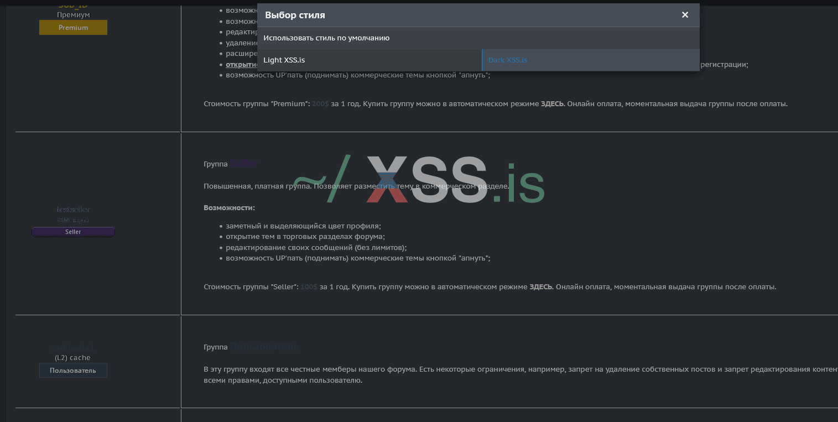Viewport: 838px width, 422px height.
Task: Open the Пользователь group name heading link
Action: 264,347
